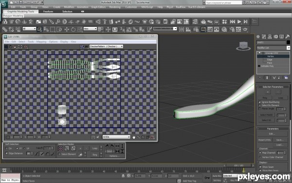The height and width of the screenshot is (183, 292).
Task: Open the Hierarchy command panel tab
Action: pyautogui.click(x=270, y=37)
